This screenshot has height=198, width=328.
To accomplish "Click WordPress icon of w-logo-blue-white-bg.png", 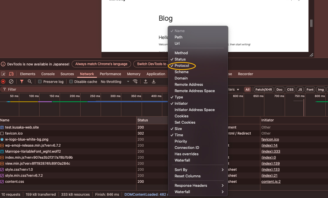I will 2,139.
